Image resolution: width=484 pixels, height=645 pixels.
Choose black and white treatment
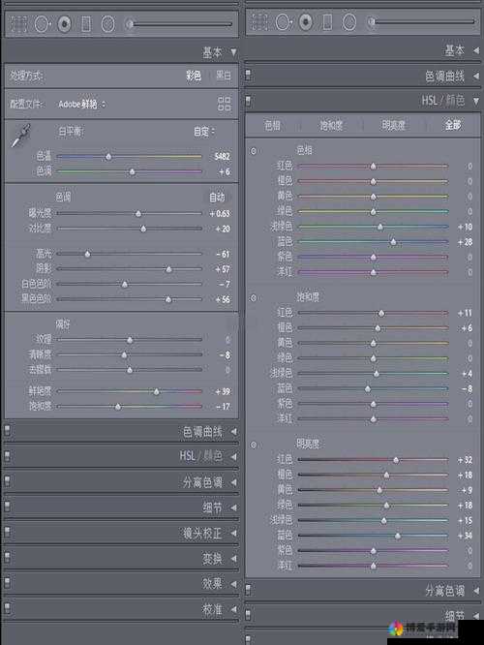224,76
